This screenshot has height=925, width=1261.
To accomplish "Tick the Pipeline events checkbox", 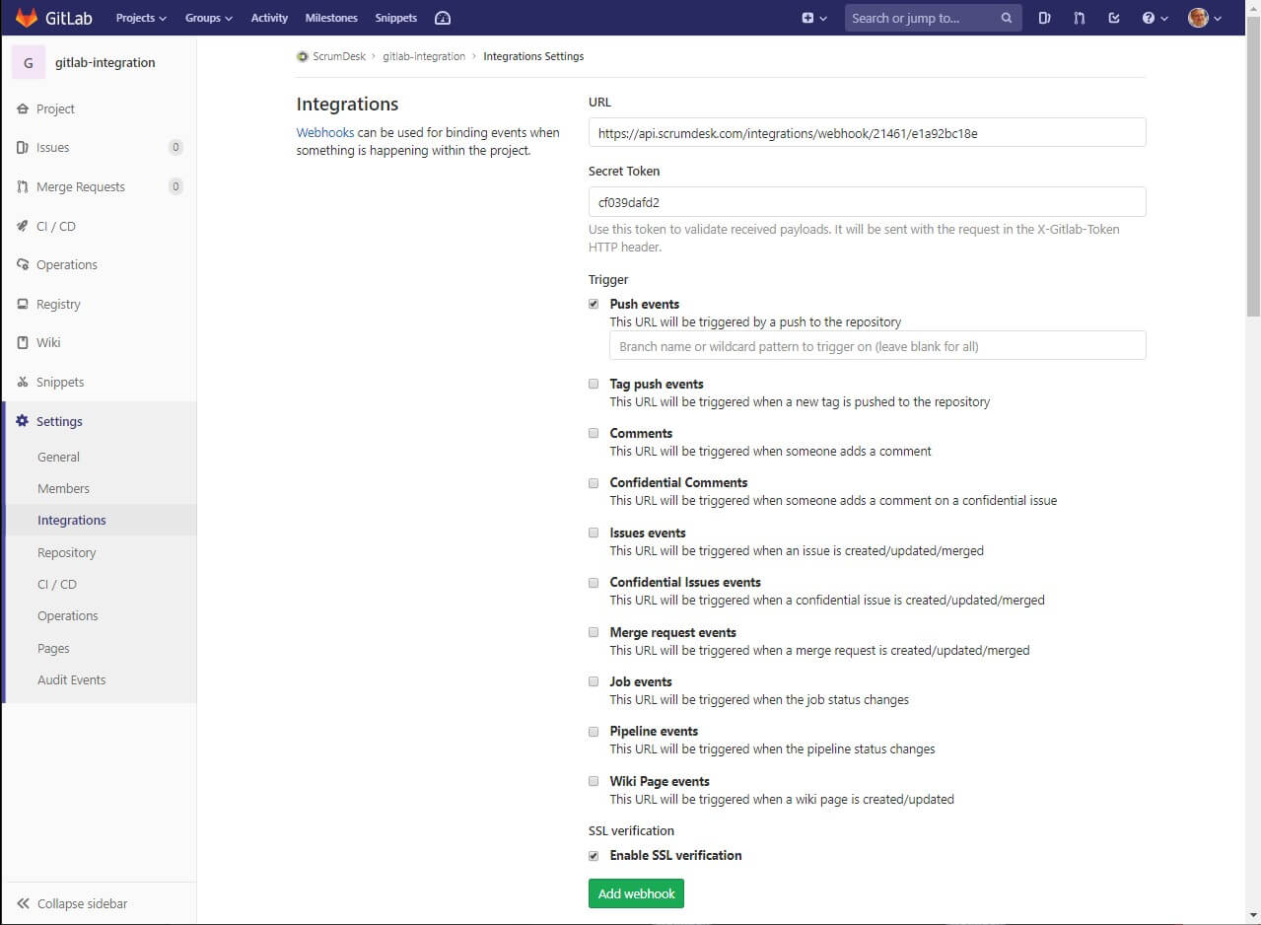I will (x=594, y=732).
